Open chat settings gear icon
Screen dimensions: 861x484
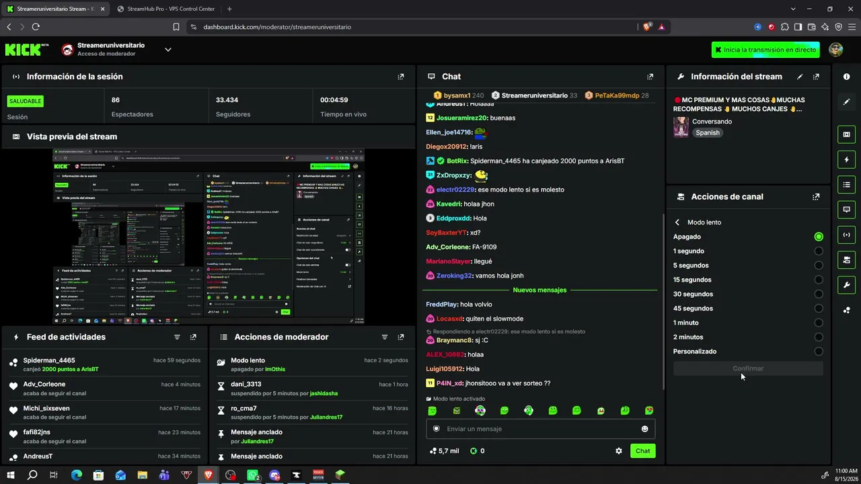(619, 451)
